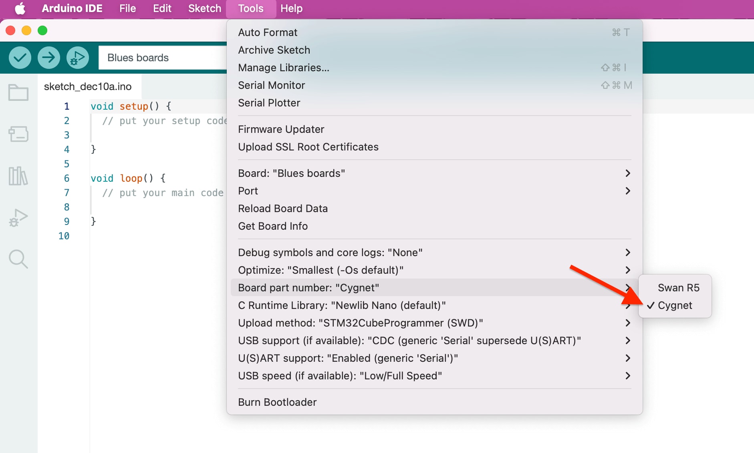Choose Auto Format from Tools menu
This screenshot has width=754, height=453.
tap(435, 32)
